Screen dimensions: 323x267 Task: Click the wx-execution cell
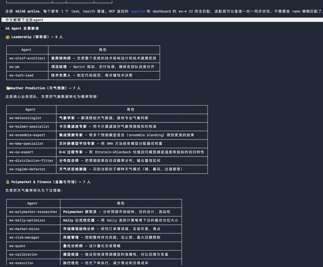click(33, 263)
